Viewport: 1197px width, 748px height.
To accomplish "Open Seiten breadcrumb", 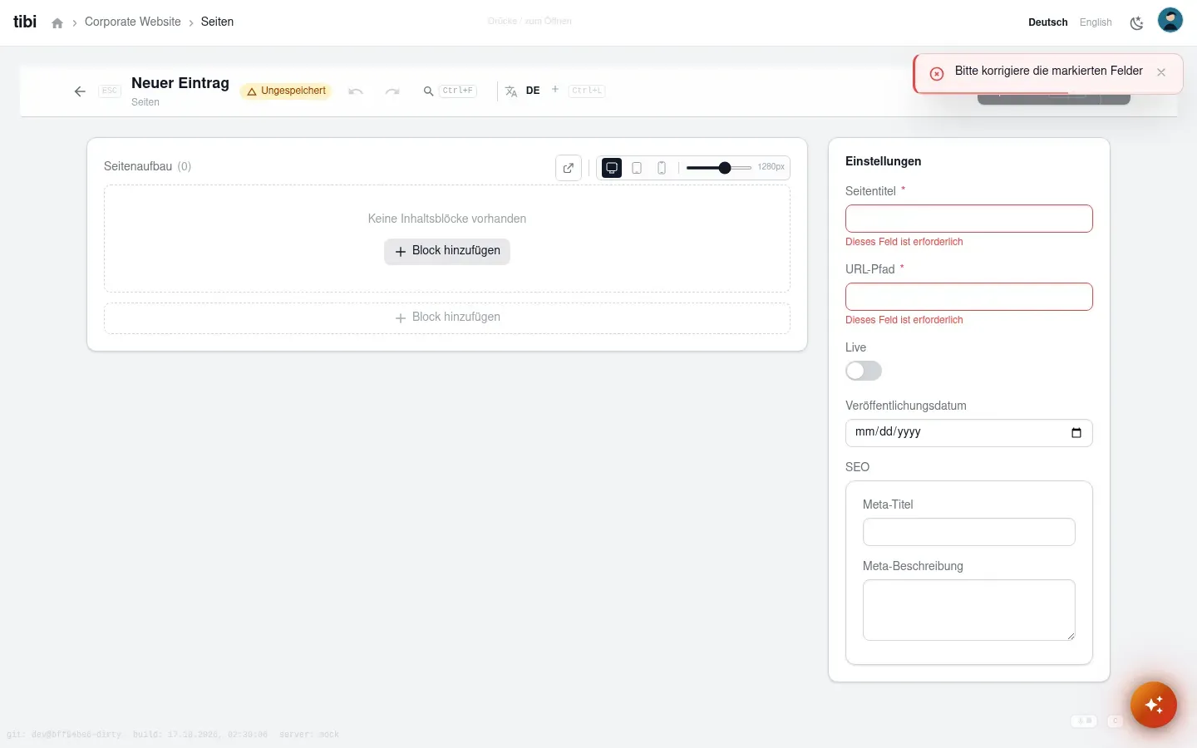I will [217, 22].
